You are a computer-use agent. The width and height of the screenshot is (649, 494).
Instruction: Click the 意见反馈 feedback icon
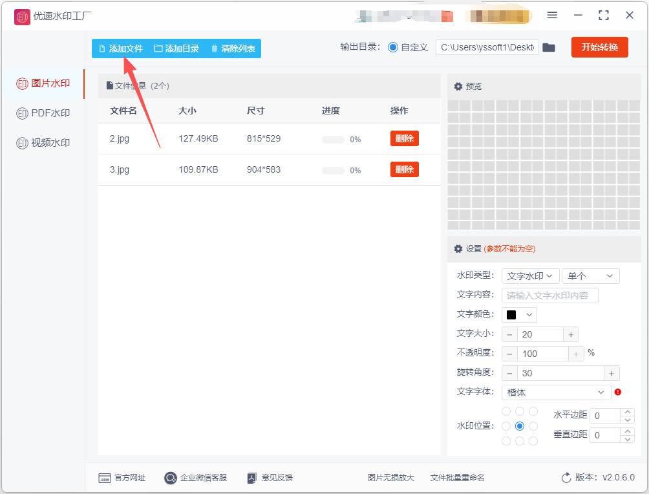251,478
